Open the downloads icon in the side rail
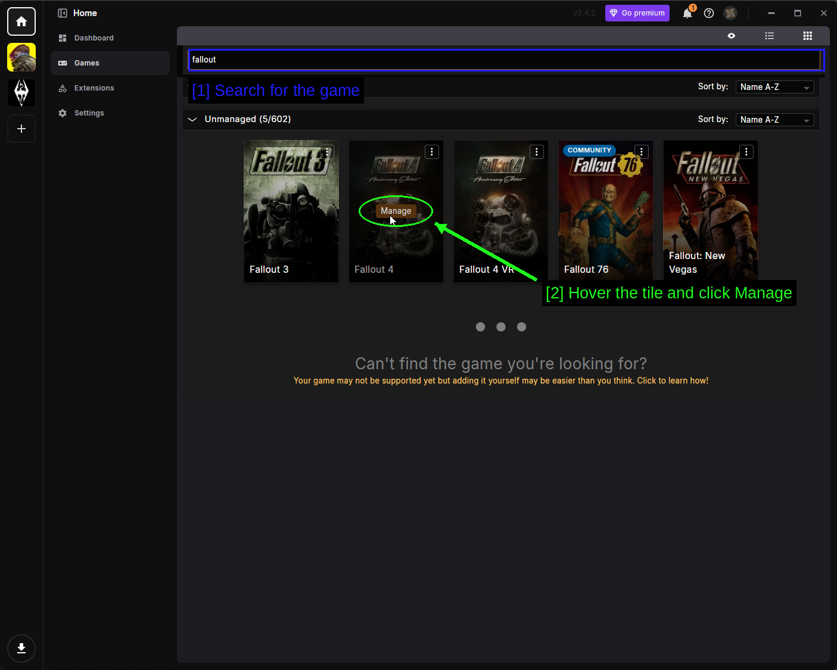The image size is (837, 670). click(x=21, y=649)
